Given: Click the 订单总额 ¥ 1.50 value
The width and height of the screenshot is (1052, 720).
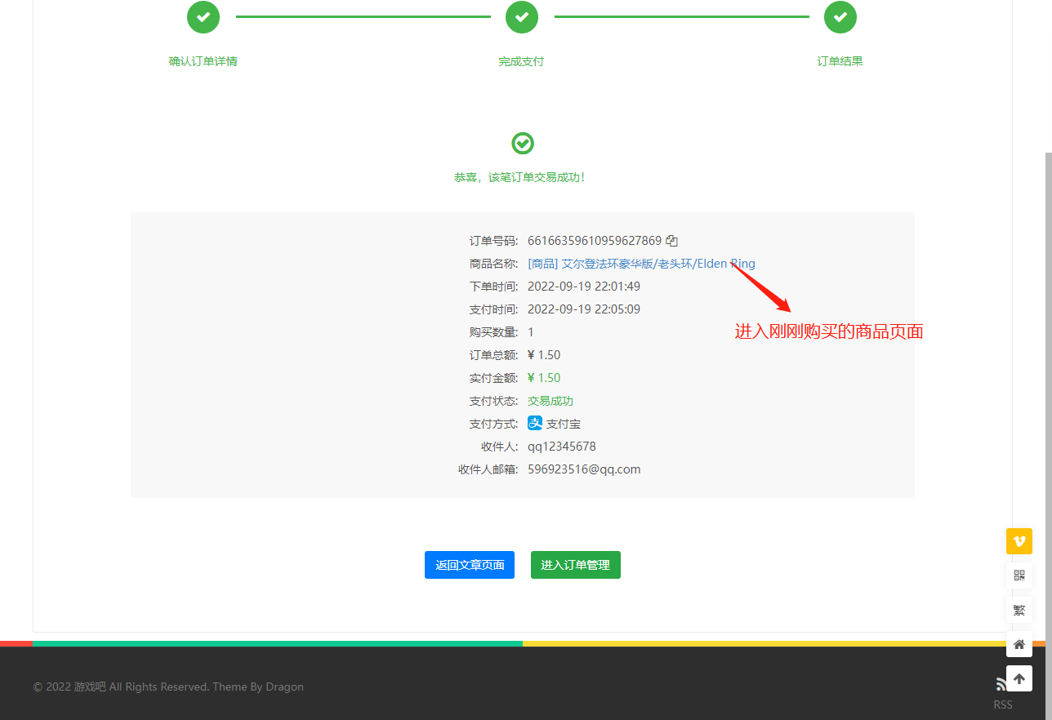Looking at the screenshot, I should (544, 355).
